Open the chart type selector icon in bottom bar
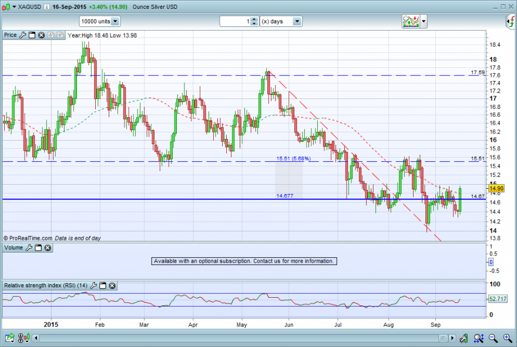 tap(24, 338)
